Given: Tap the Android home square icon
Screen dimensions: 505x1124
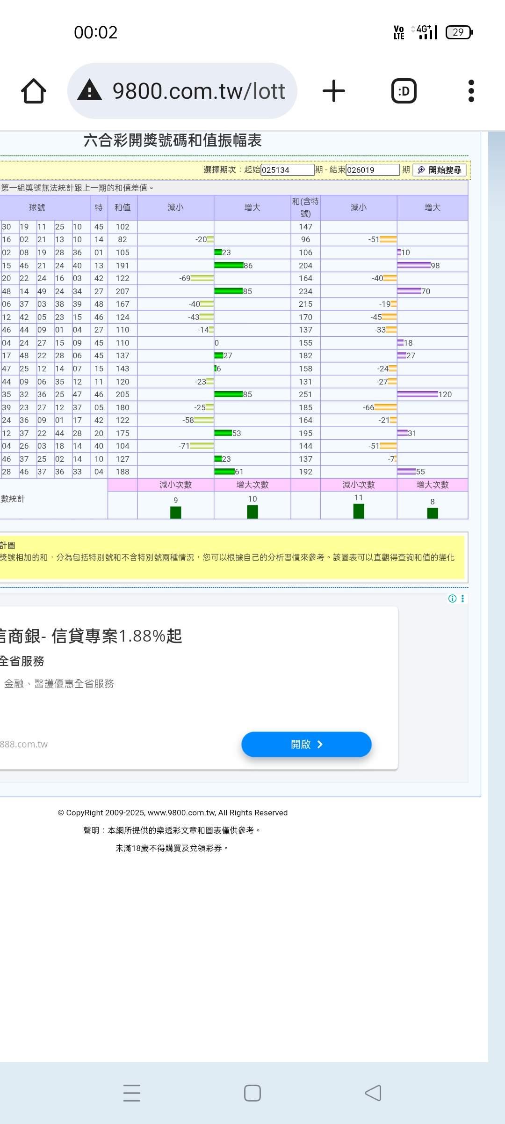Looking at the screenshot, I should pyautogui.click(x=252, y=1093).
